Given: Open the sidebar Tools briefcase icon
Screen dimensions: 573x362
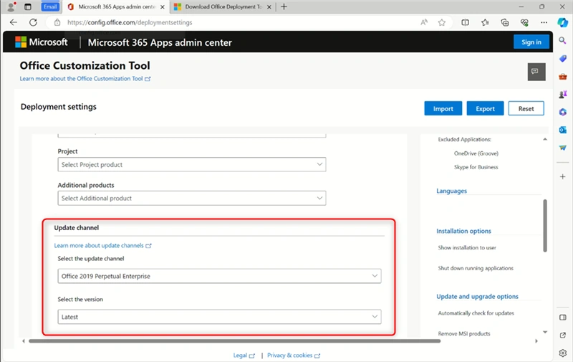Looking at the screenshot, I should (563, 77).
